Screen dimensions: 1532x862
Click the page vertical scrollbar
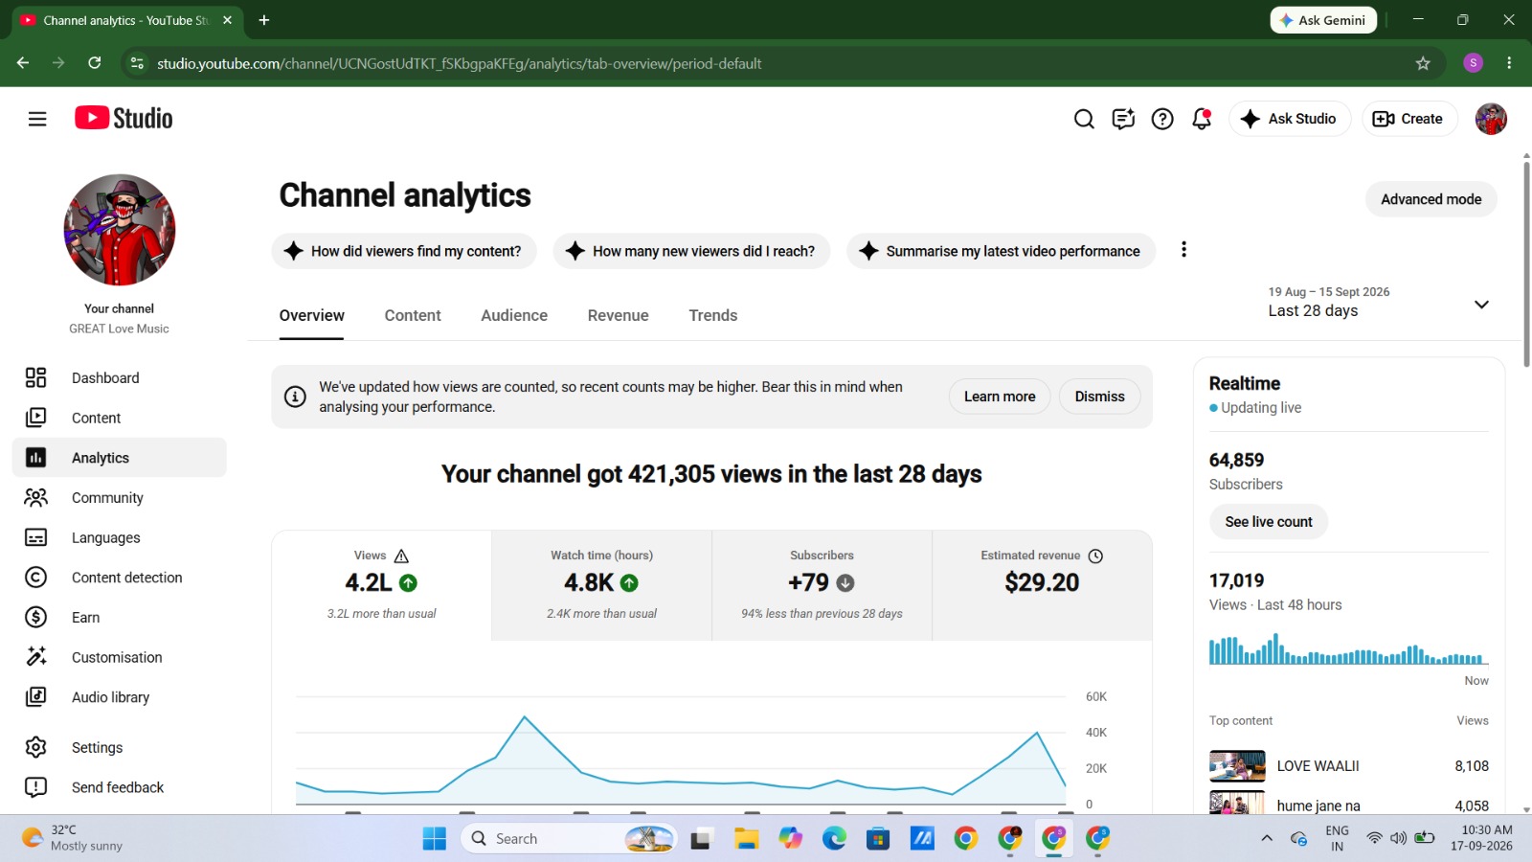pyautogui.click(x=1526, y=264)
